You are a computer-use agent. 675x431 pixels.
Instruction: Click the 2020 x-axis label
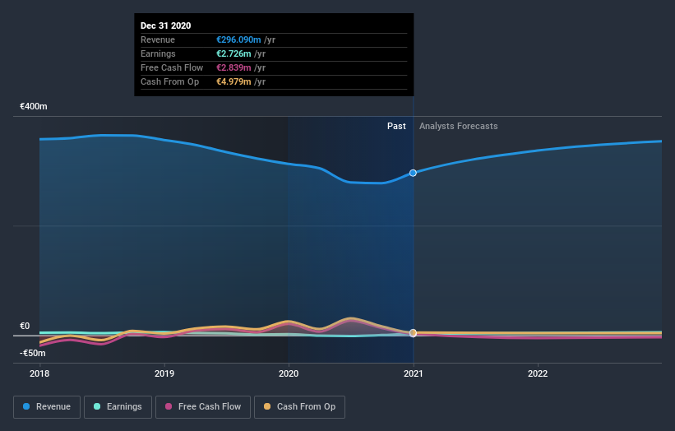point(289,373)
